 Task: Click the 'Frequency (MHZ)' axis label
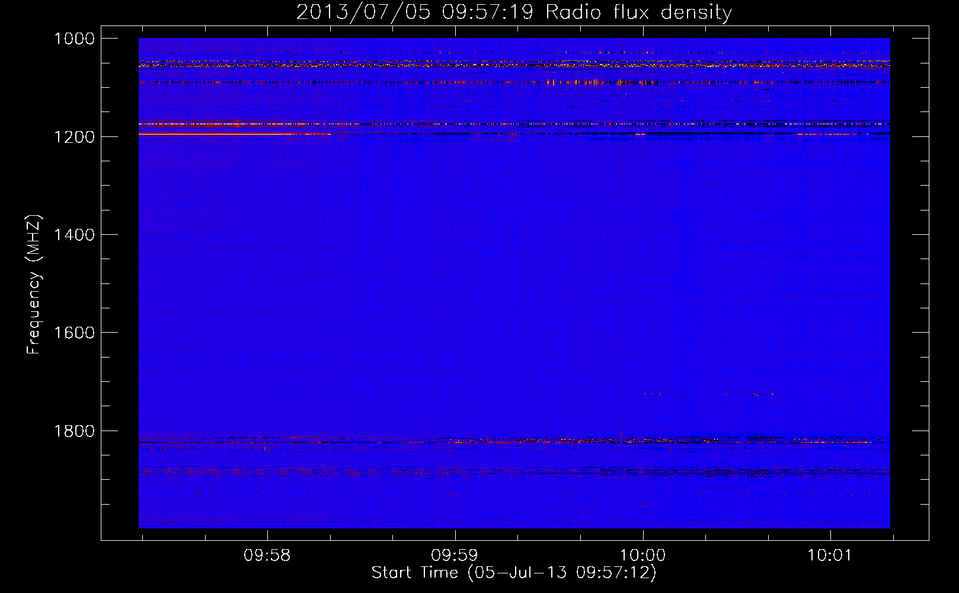[x=34, y=284]
